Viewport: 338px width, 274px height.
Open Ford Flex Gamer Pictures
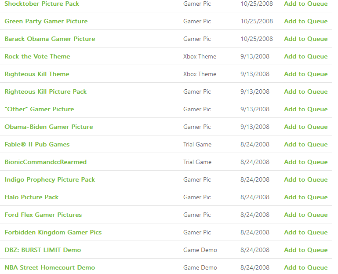coord(44,215)
